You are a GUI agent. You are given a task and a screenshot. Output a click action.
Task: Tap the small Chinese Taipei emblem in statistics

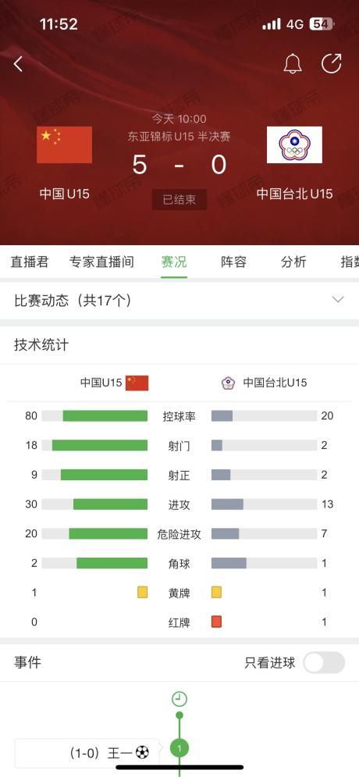tap(228, 383)
